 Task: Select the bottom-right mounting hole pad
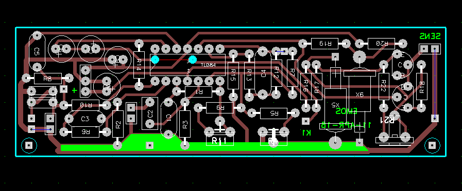(x=432, y=145)
